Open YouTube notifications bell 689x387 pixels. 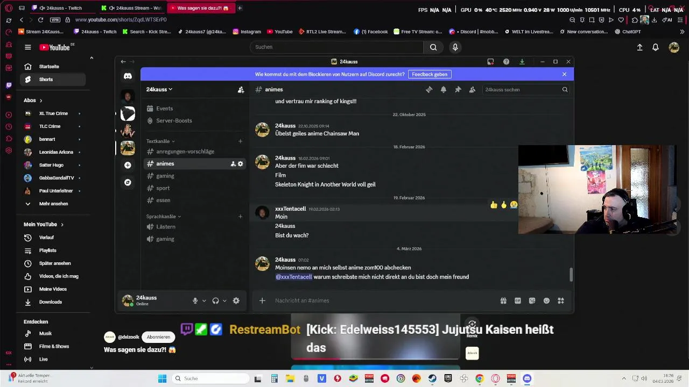(x=655, y=47)
